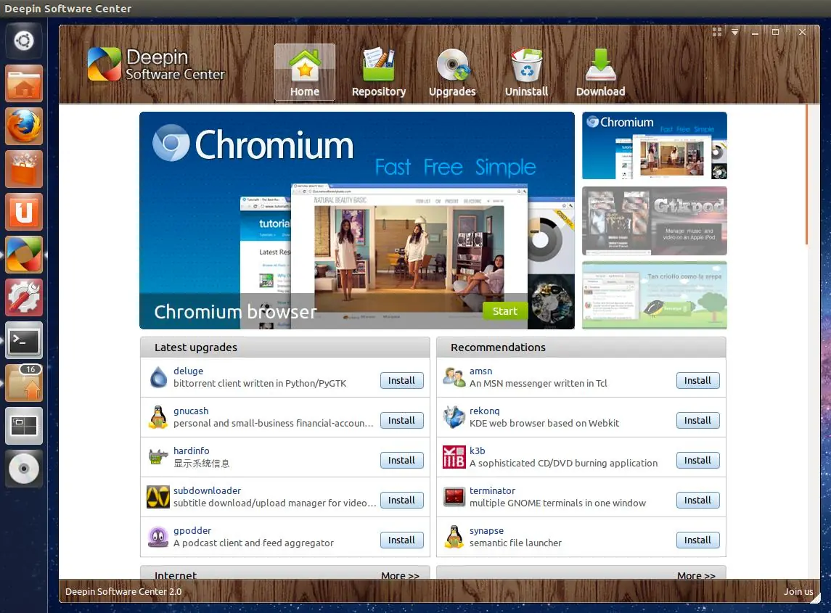Install hardinfo
831x613 pixels.
402,461
